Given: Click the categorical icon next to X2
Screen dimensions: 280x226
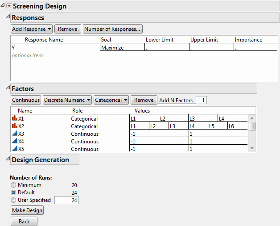Looking at the screenshot, I should point(14,126).
